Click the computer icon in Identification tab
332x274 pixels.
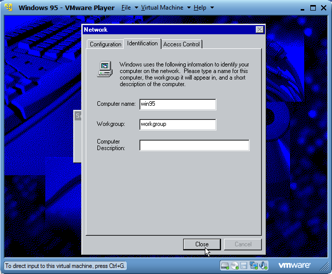pos(105,69)
